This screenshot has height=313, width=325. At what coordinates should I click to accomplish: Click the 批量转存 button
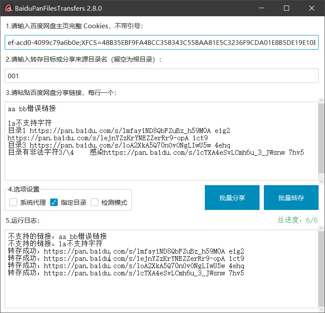point(291,198)
